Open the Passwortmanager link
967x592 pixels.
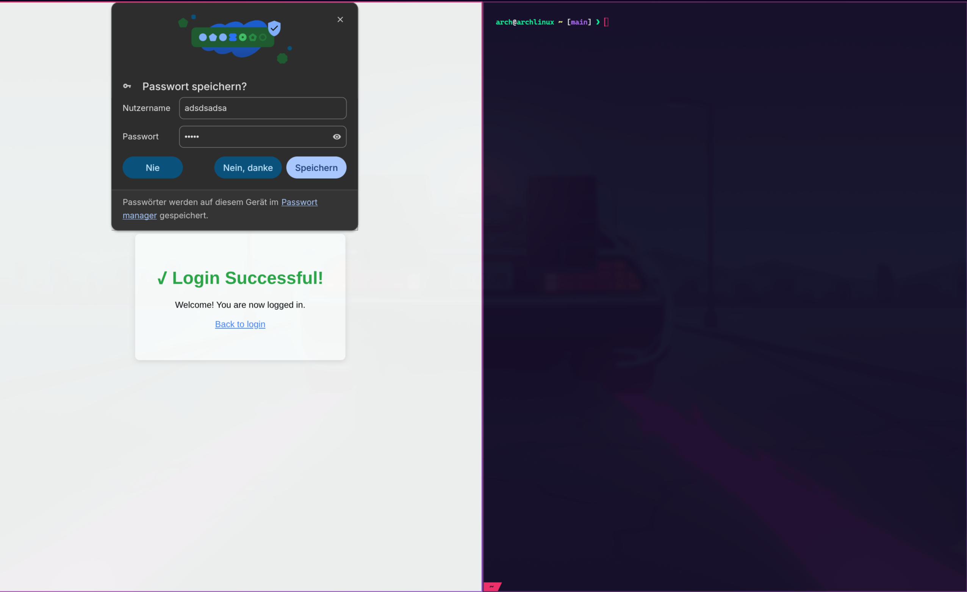pyautogui.click(x=299, y=202)
